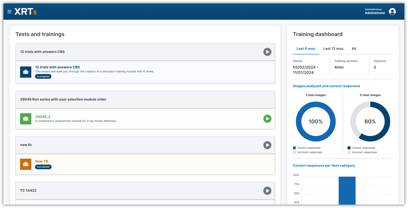
Task: Click the blue suitcase icon of 12 trials module
Action: tap(26, 72)
